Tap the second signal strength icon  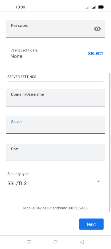(94, 7)
